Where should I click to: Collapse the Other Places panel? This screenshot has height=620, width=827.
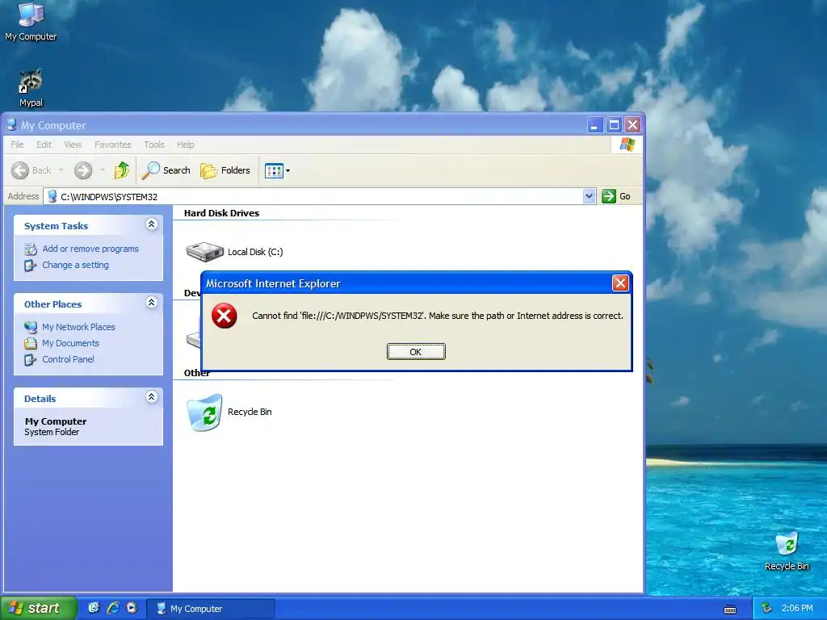151,302
